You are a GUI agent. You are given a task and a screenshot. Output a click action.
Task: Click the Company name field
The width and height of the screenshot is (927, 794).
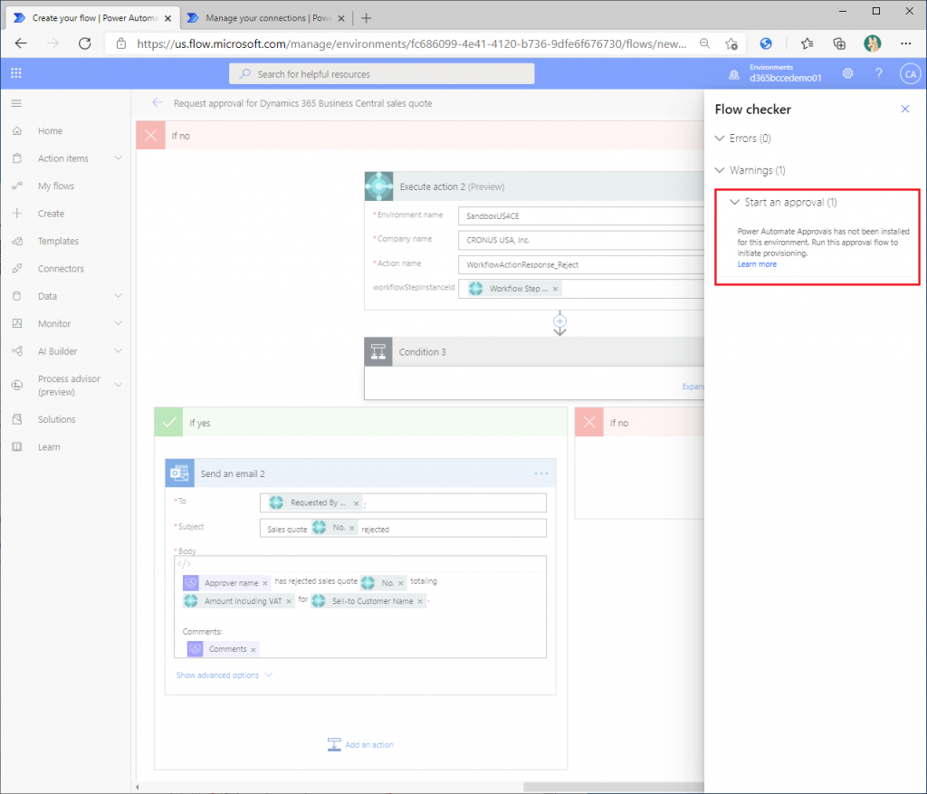click(581, 240)
